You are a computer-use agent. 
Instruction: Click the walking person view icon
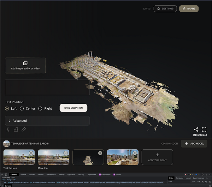(7, 129)
